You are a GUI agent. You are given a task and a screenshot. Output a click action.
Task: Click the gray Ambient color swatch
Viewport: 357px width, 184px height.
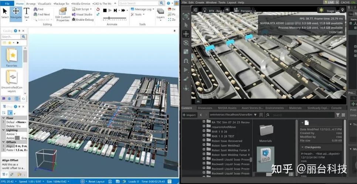[x=17, y=138]
